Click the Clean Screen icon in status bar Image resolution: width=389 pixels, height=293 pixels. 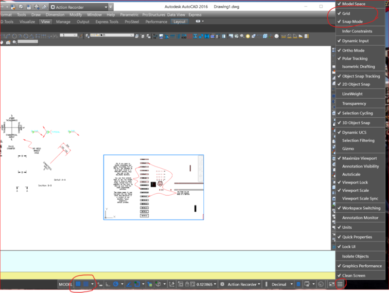pyautogui.click(x=331, y=284)
